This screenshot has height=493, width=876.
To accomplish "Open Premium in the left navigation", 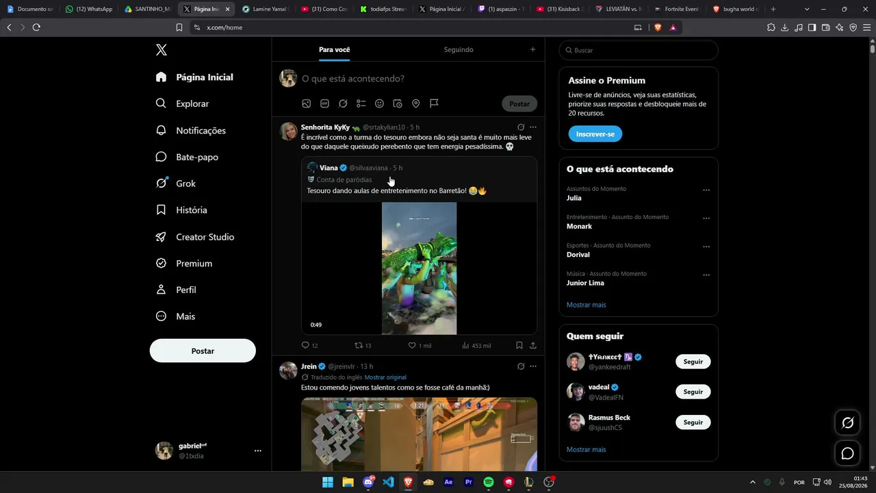I will (x=184, y=264).
